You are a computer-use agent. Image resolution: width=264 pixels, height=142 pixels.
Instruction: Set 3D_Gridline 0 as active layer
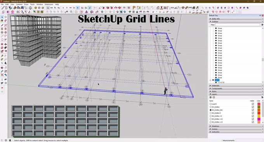click(x=211, y=113)
